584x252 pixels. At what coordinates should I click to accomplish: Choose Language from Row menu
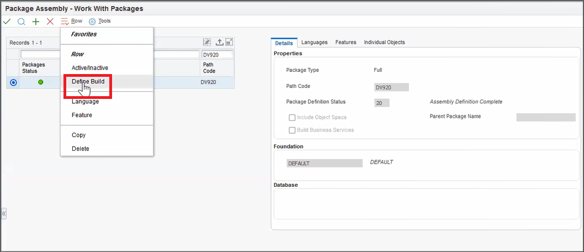86,101
